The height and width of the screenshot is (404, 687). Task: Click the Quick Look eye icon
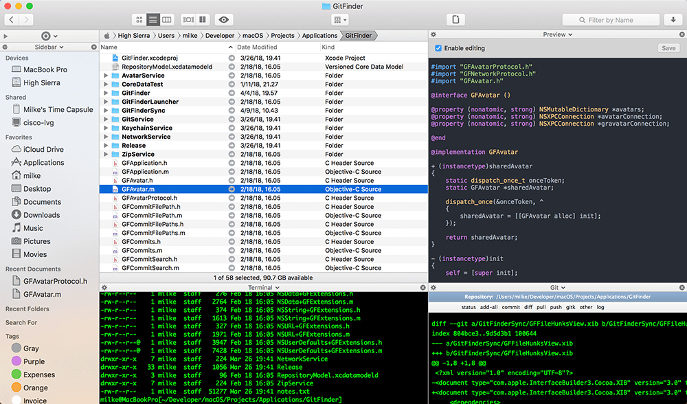pyautogui.click(x=225, y=20)
